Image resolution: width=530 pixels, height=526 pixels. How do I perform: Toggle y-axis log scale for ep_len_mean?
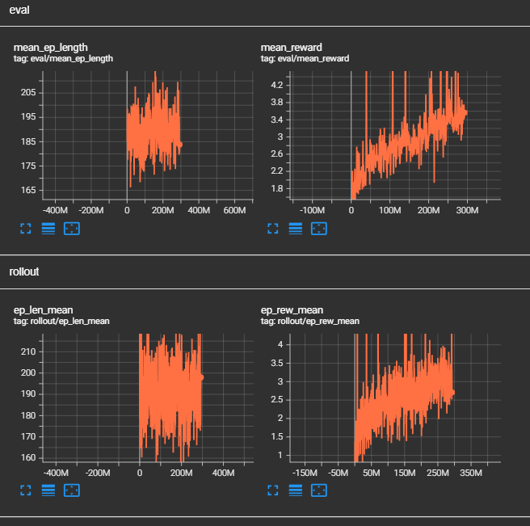coord(48,490)
